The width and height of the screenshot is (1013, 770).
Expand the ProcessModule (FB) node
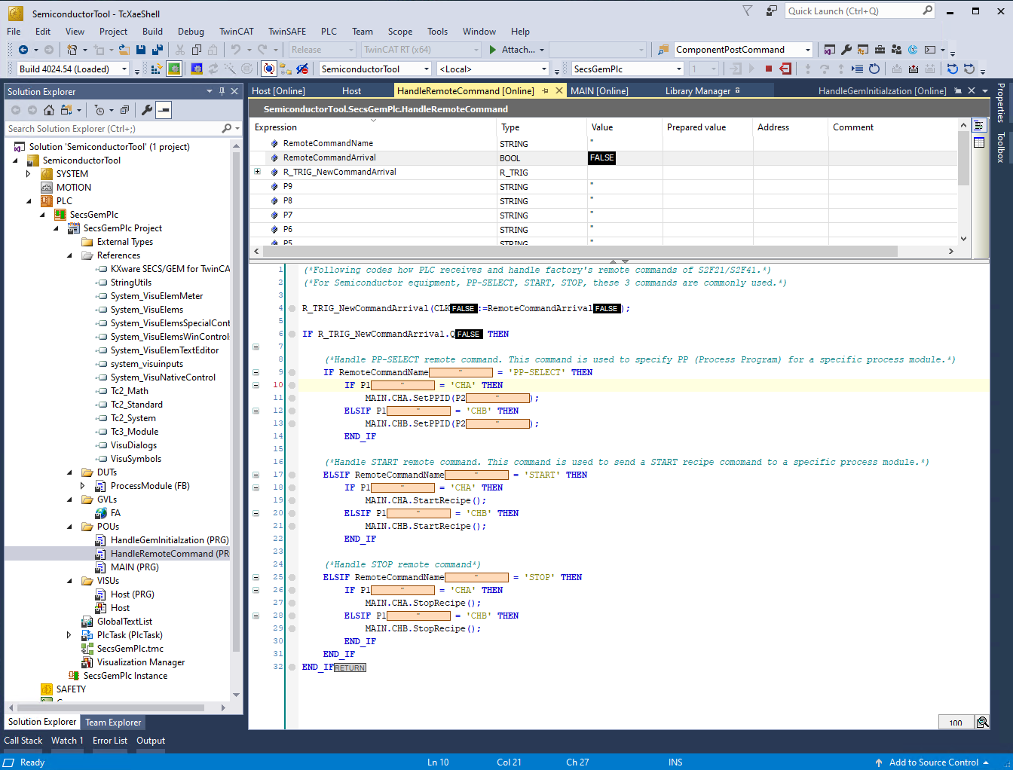tap(83, 486)
